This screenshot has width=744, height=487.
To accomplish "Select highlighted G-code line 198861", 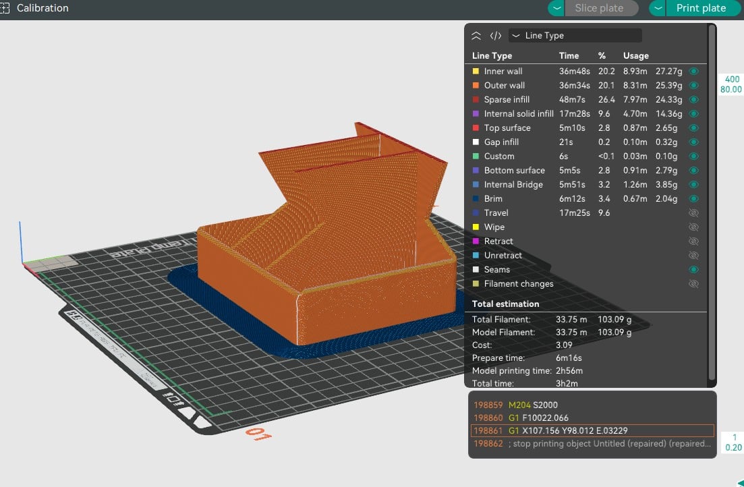I will (592, 430).
